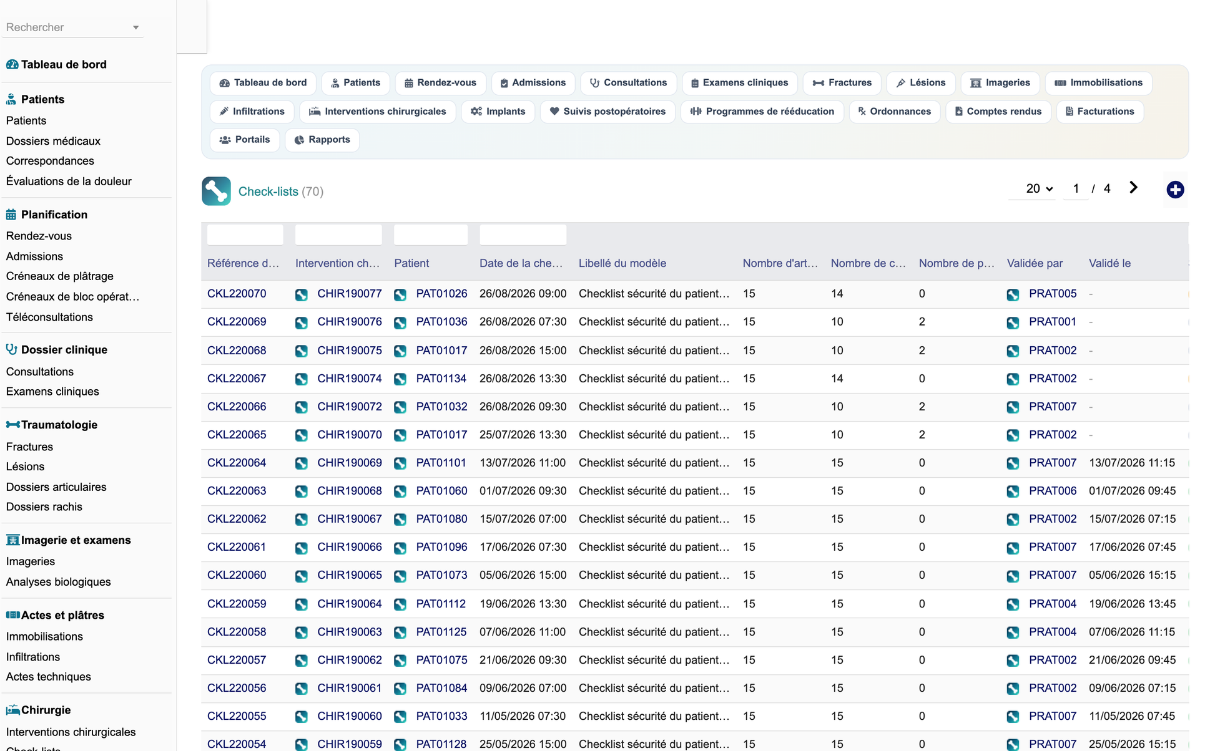Open practitioner PRAT007 in row CKL220066

click(1053, 407)
